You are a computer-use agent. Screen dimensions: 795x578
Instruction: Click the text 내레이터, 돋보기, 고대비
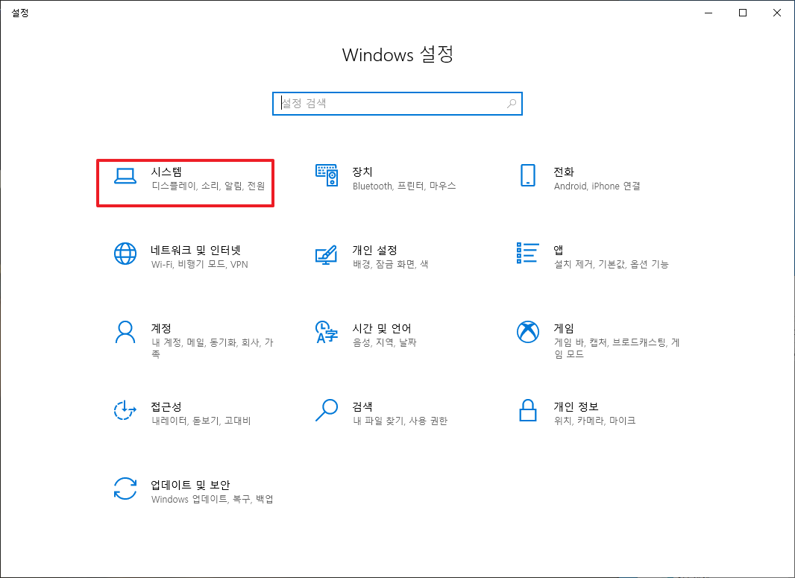(201, 421)
